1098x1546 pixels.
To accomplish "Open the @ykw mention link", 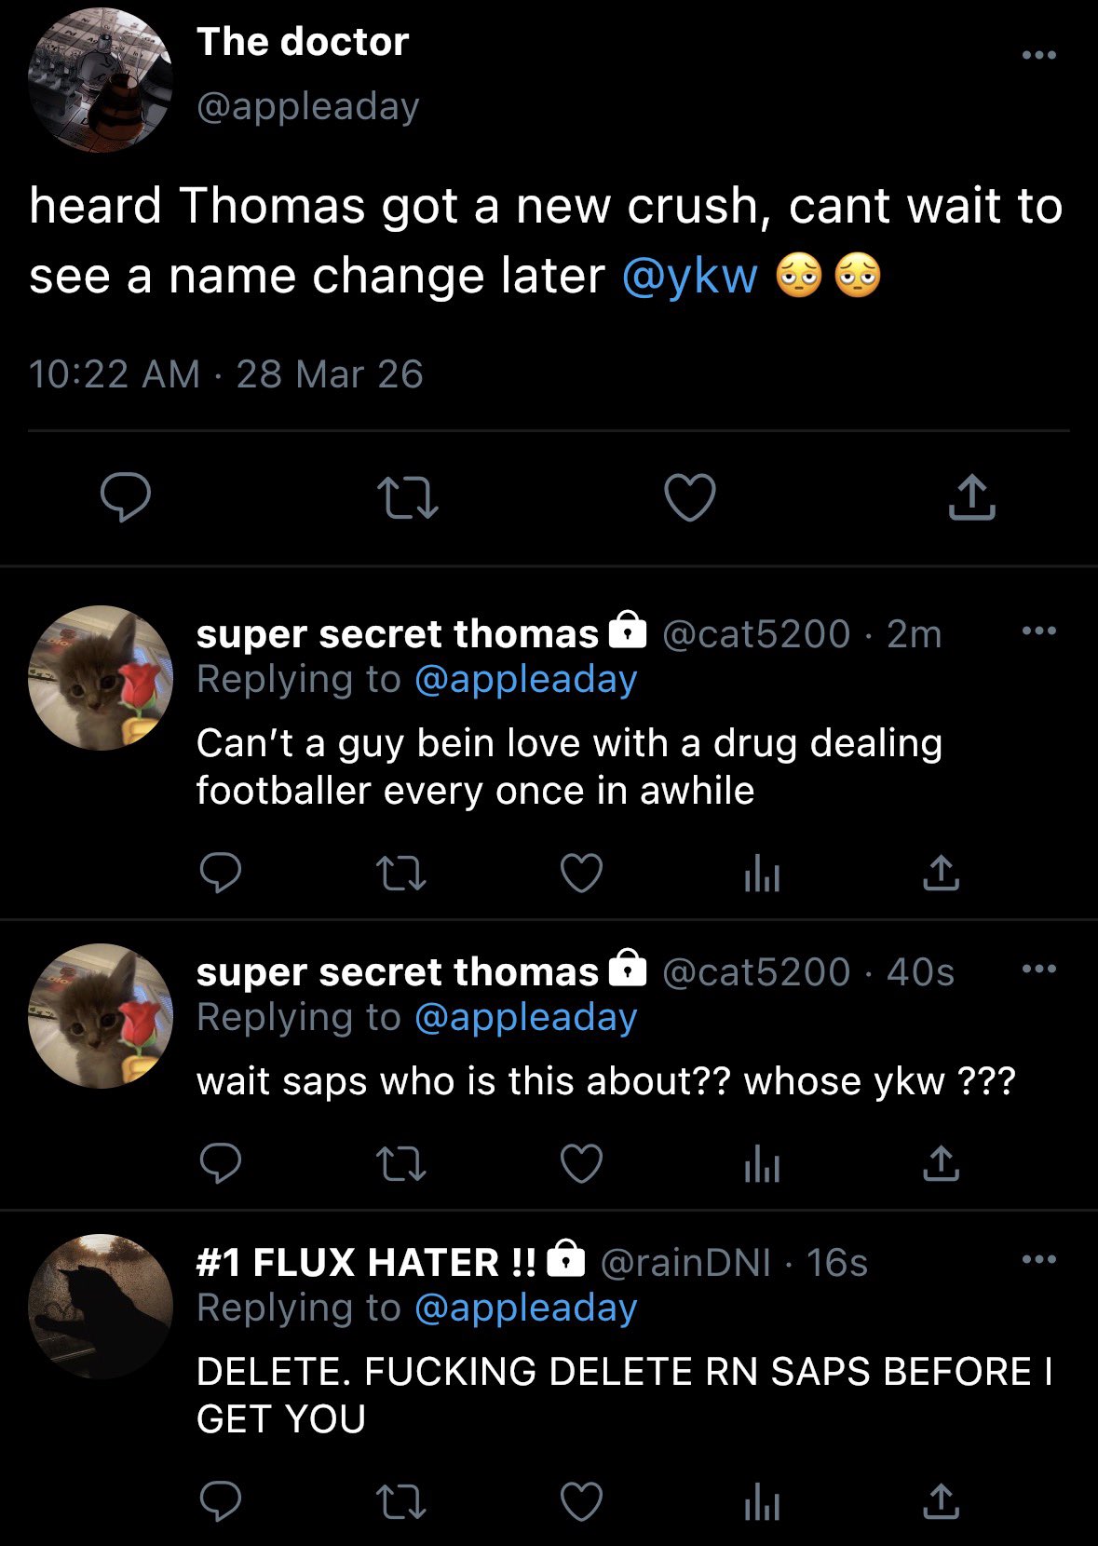I will [x=689, y=277].
